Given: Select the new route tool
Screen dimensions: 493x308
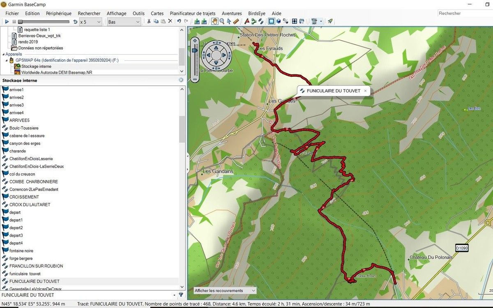Looking at the screenshot, I should [x=253, y=21].
